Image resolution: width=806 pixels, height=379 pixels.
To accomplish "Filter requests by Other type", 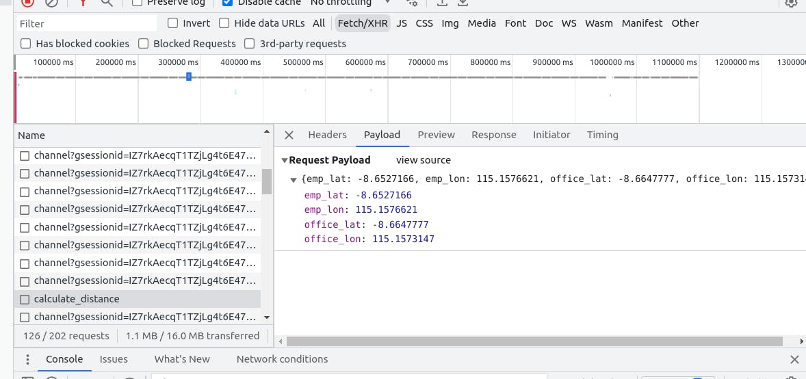I will click(685, 23).
